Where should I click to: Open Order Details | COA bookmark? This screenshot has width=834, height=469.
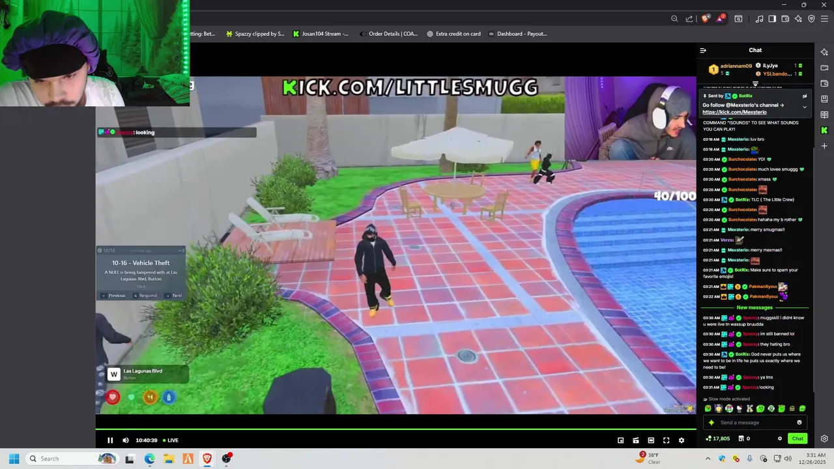click(388, 34)
